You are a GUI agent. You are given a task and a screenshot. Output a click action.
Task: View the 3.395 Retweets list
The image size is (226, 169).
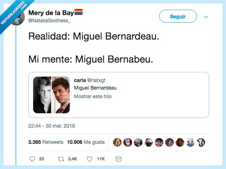point(45,142)
